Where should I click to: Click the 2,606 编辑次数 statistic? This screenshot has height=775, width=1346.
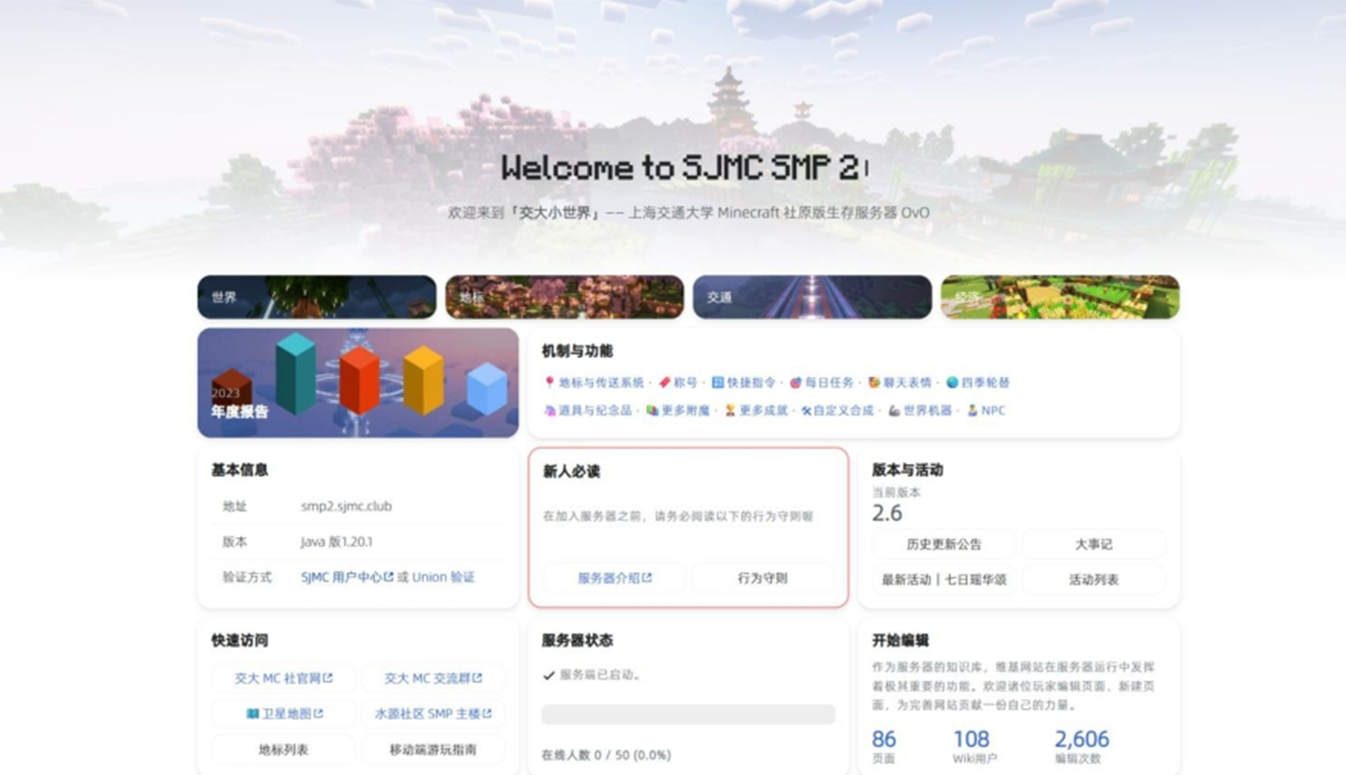pos(1082,746)
